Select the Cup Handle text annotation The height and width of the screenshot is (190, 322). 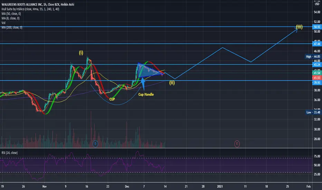click(146, 95)
